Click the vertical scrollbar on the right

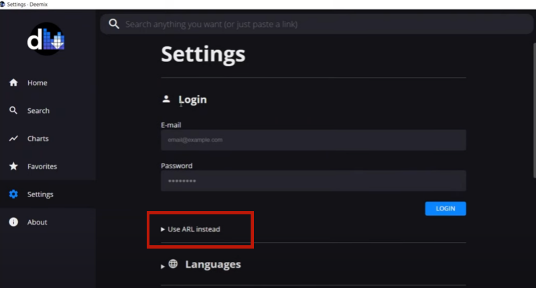pos(534,110)
